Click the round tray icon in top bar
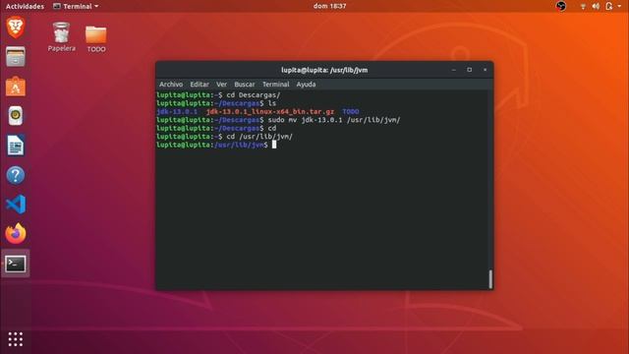This screenshot has width=629, height=354. pos(561,6)
